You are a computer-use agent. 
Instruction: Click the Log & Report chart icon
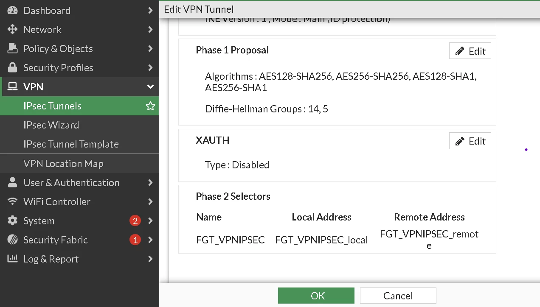click(13, 258)
